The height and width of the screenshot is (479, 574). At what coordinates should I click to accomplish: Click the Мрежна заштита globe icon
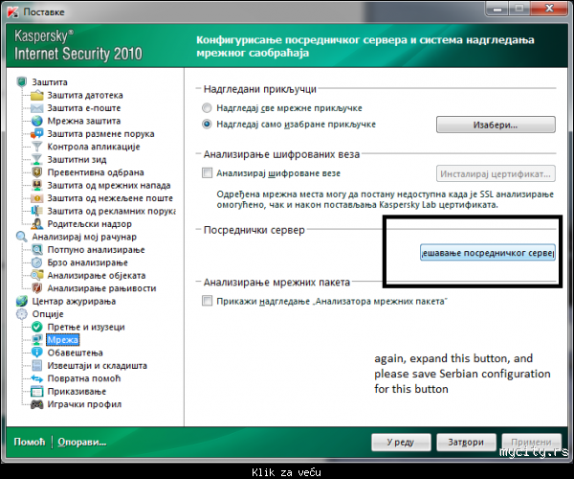point(37,121)
